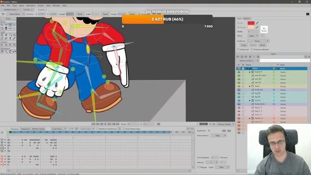Click the Copy style button
Viewport: 311px width, 175px height.
pyautogui.click(x=244, y=45)
